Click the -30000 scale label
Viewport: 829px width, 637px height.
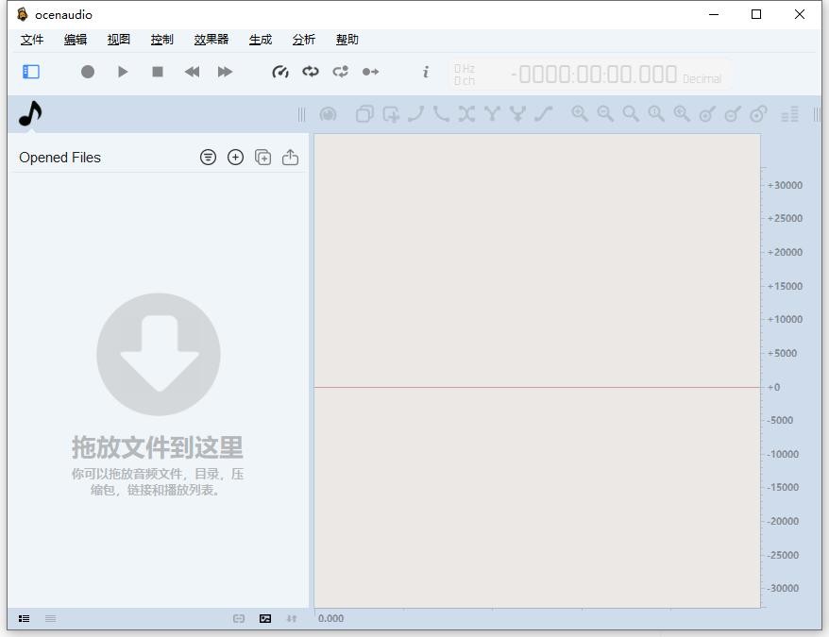tap(783, 588)
